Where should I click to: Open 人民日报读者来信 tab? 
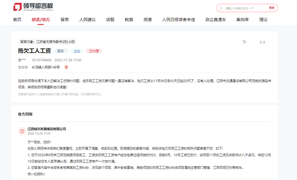coord(178,19)
